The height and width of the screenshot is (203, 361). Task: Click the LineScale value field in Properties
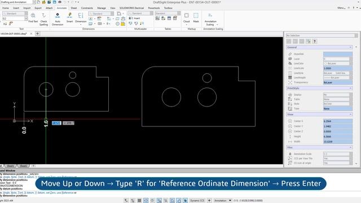[338, 68]
